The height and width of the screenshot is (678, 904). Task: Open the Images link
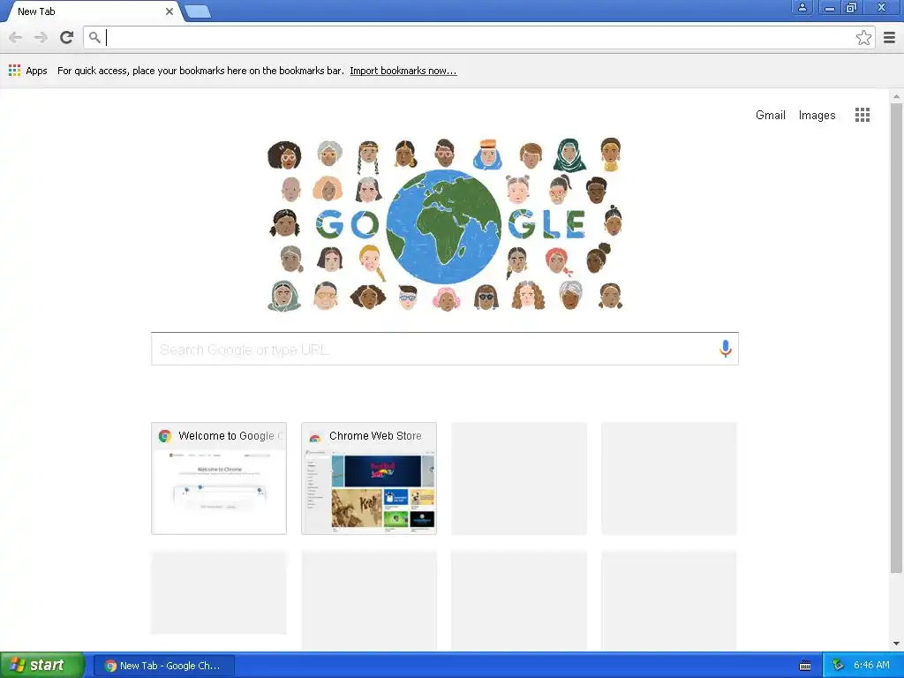coord(817,115)
